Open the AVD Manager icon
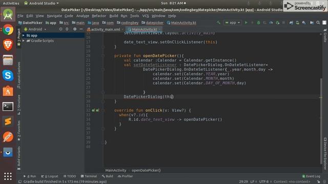Screen dimensions: 328x184 pyautogui.click(x=297, y=22)
